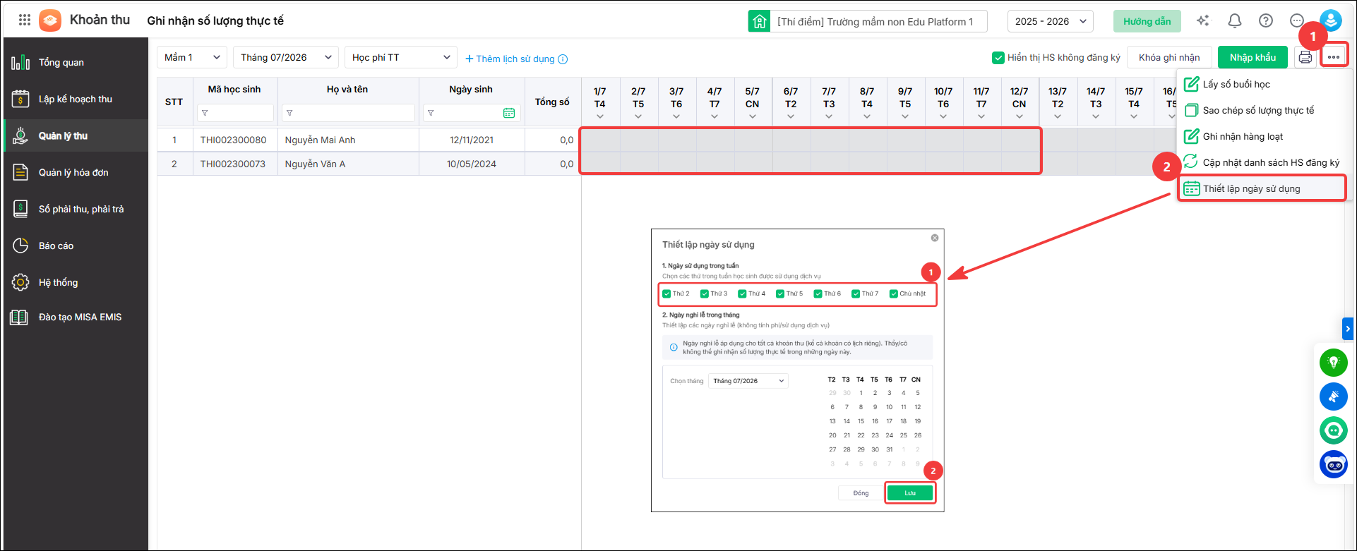The height and width of the screenshot is (551, 1357).
Task: Choose Thiết lập ngày sử dụng from menu
Action: click(x=1262, y=188)
